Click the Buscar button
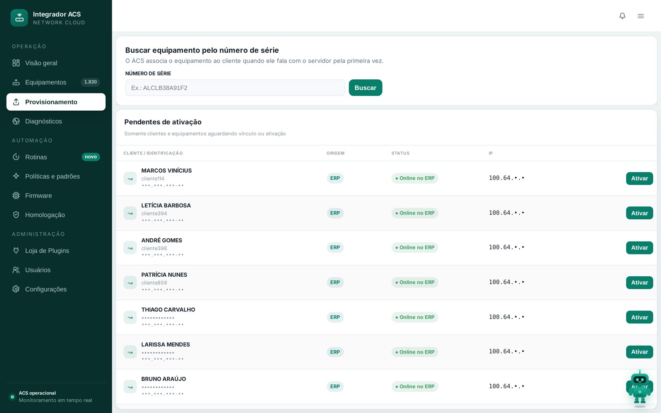Image resolution: width=661 pixels, height=413 pixels. 365,88
